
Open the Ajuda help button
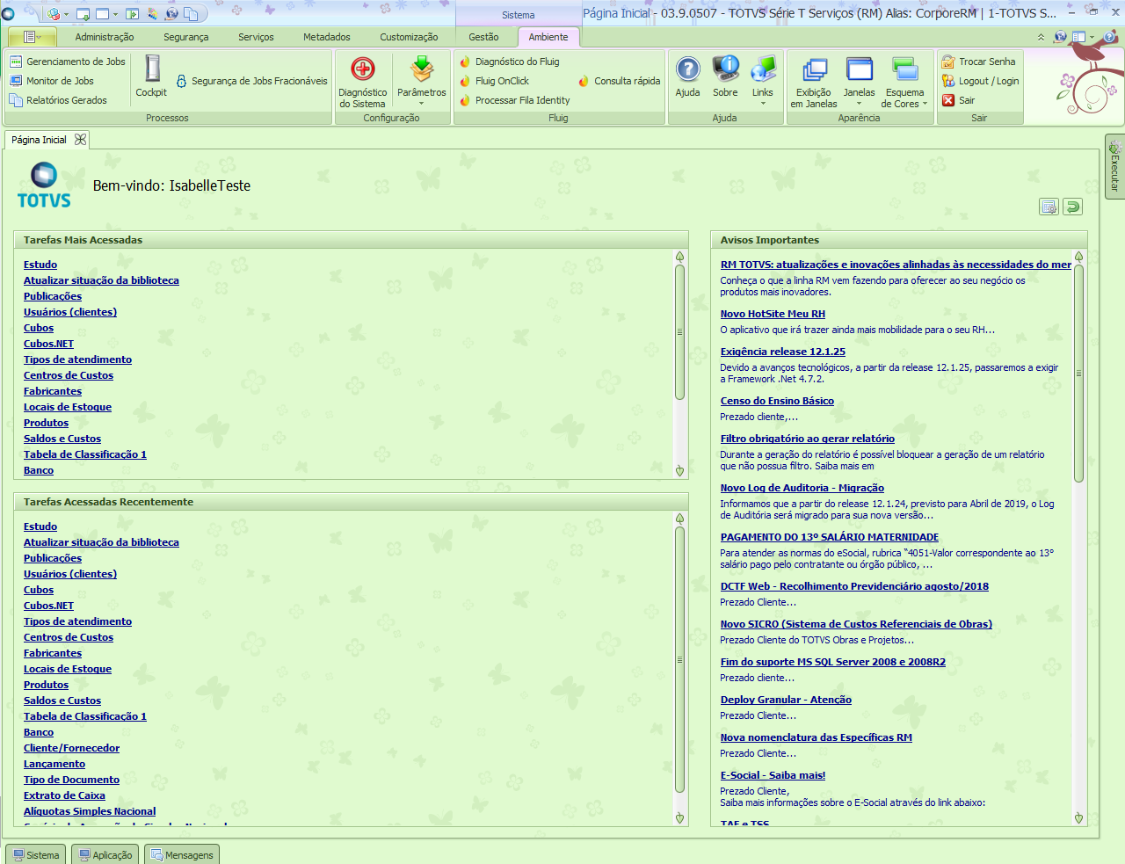(x=688, y=76)
